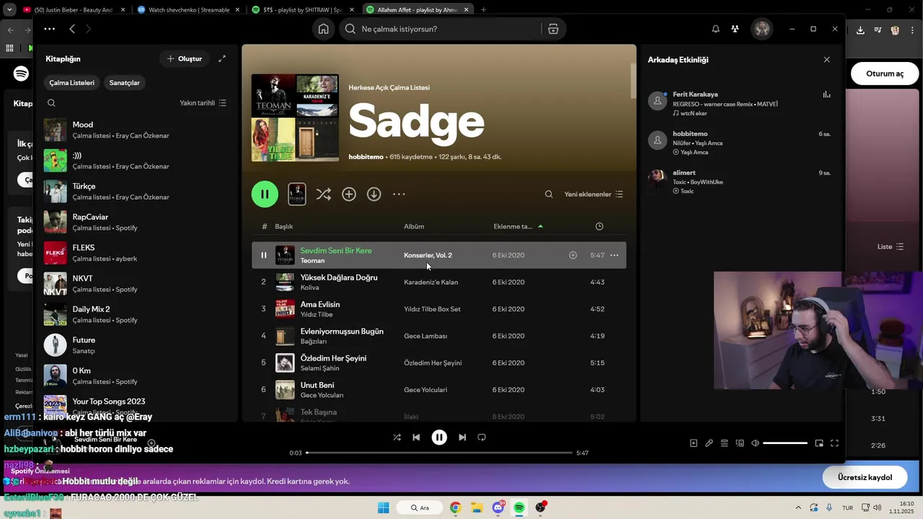Skip to previous track
Image resolution: width=923 pixels, height=519 pixels.
[416, 437]
